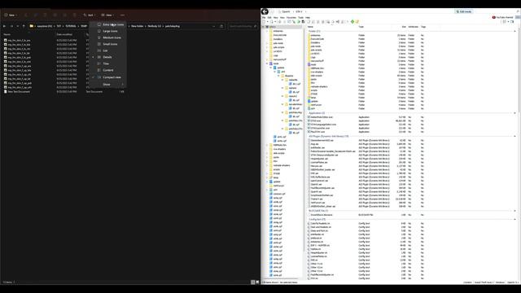Open the Help menu in OpenIV
Image resolution: width=521 pixels, height=293 pixels.
click(x=308, y=17)
